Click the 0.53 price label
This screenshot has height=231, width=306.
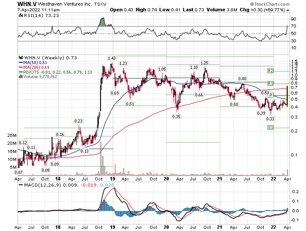265,93
